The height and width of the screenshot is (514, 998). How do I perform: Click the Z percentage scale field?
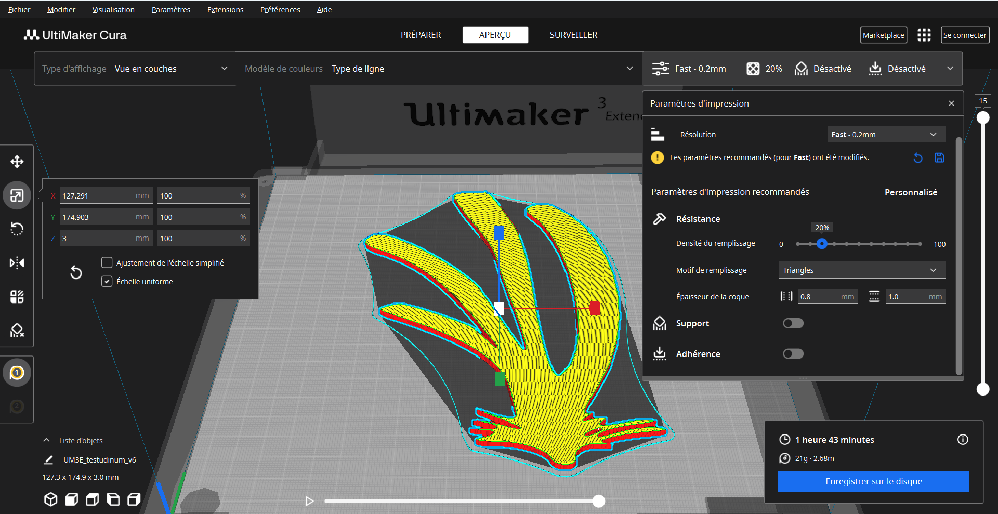click(203, 238)
